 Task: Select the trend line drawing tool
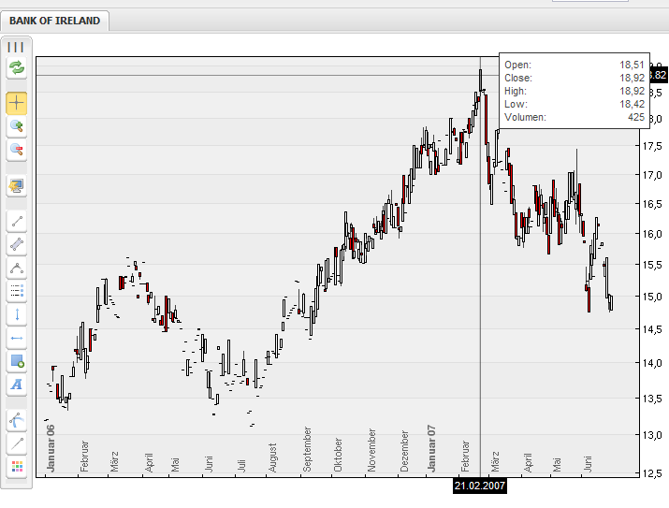[17, 222]
